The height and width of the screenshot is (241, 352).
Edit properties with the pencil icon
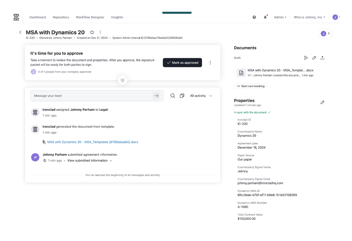point(322,102)
